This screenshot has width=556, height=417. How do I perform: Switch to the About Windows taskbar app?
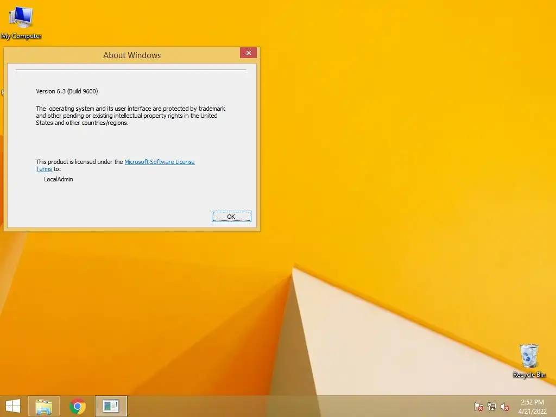point(111,406)
